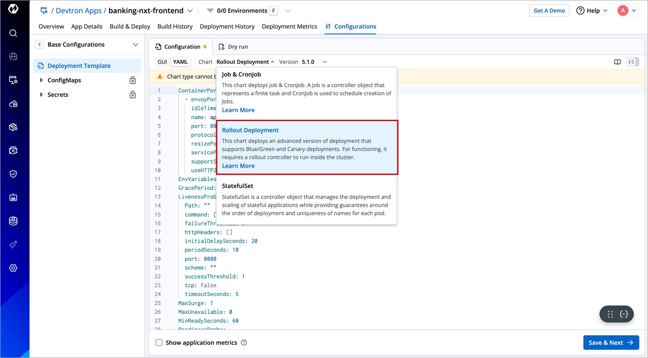Enable Show application metrics checkbox

pos(159,343)
